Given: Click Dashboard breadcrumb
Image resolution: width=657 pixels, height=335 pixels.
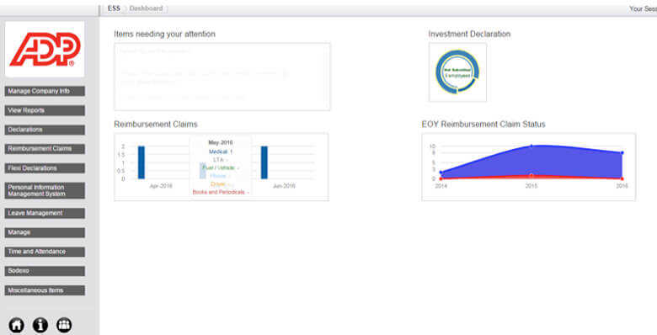Looking at the screenshot, I should pos(146,8).
